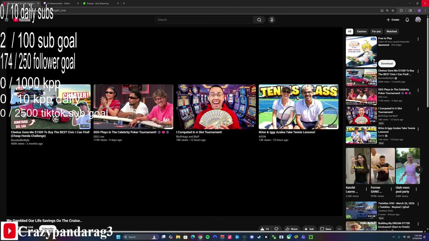Open options for sidebar DDG Poker video
This screenshot has width=429, height=241.
click(x=418, y=90)
